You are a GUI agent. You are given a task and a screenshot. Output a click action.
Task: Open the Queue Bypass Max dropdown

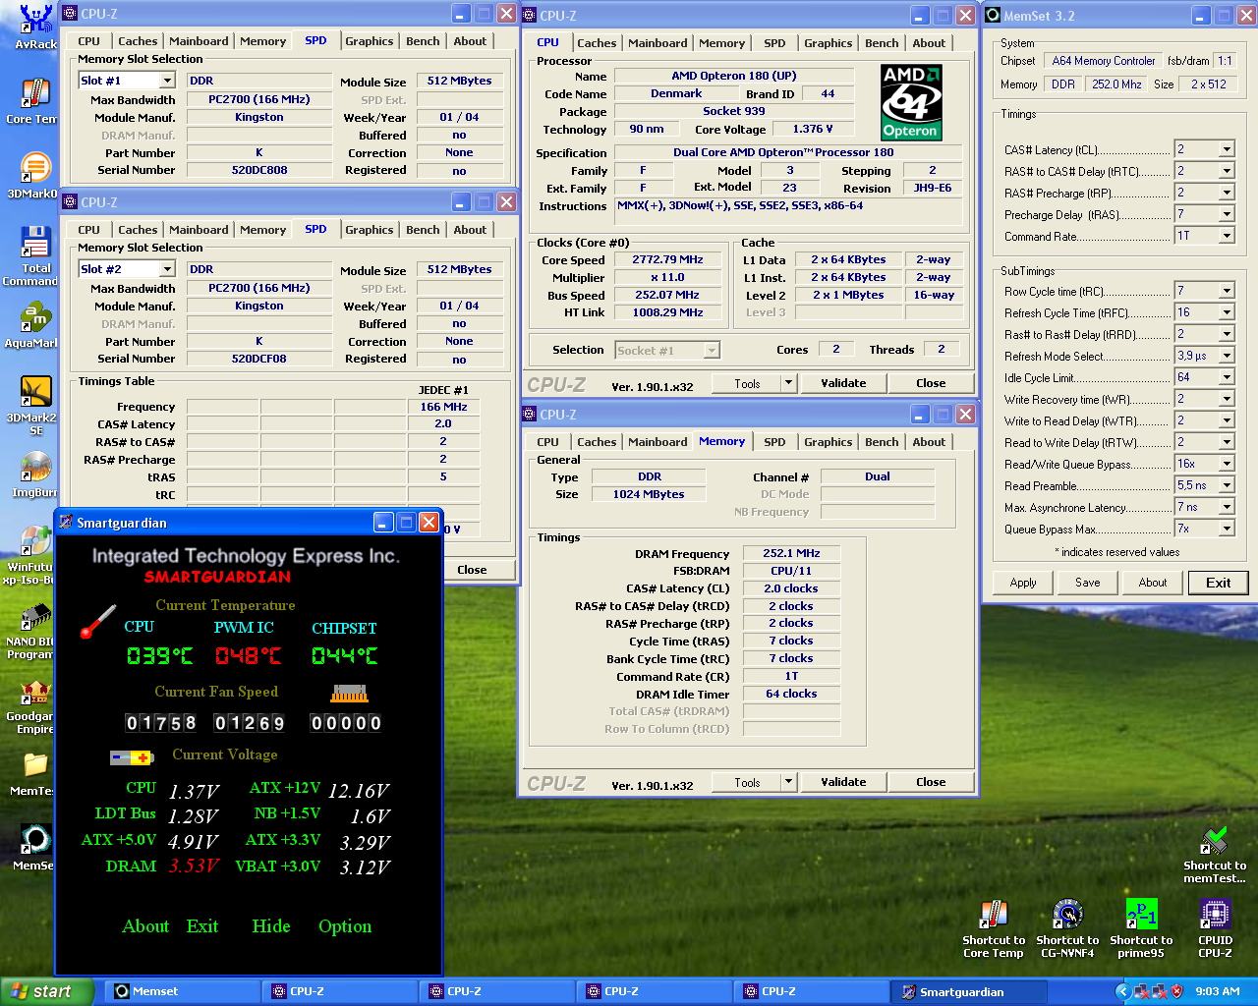coord(1226,529)
